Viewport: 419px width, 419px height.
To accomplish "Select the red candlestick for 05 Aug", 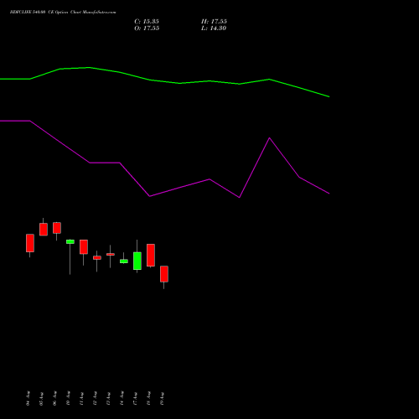I will click(44, 229).
